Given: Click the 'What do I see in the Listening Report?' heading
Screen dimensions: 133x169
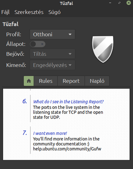Looking at the screenshot, I should (x=68, y=102).
